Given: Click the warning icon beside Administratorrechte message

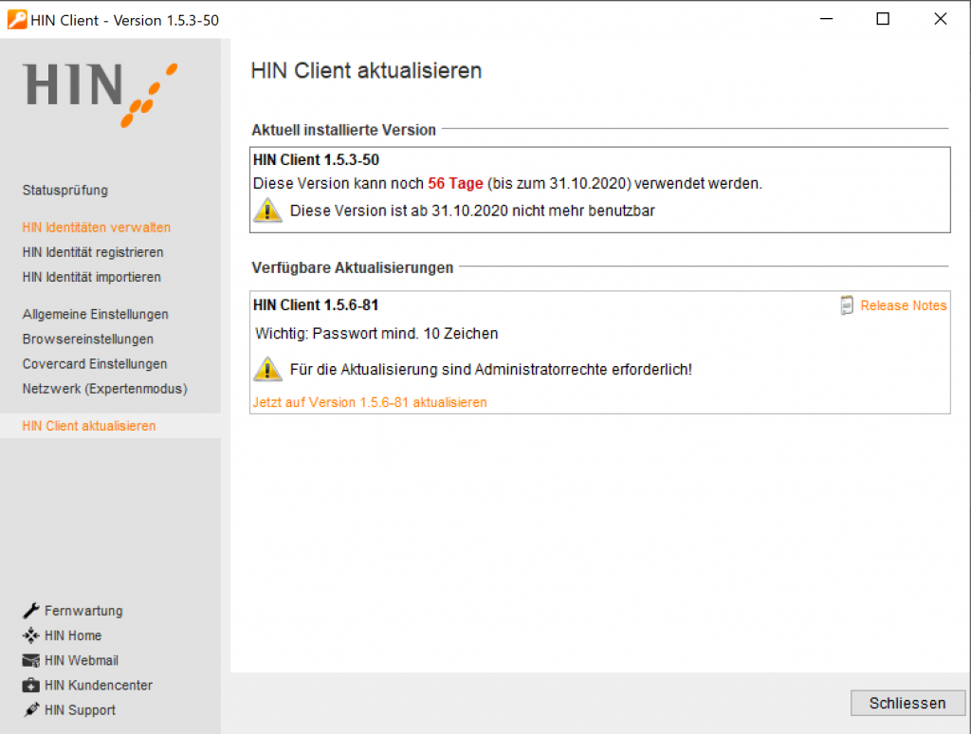Looking at the screenshot, I should pos(267,369).
